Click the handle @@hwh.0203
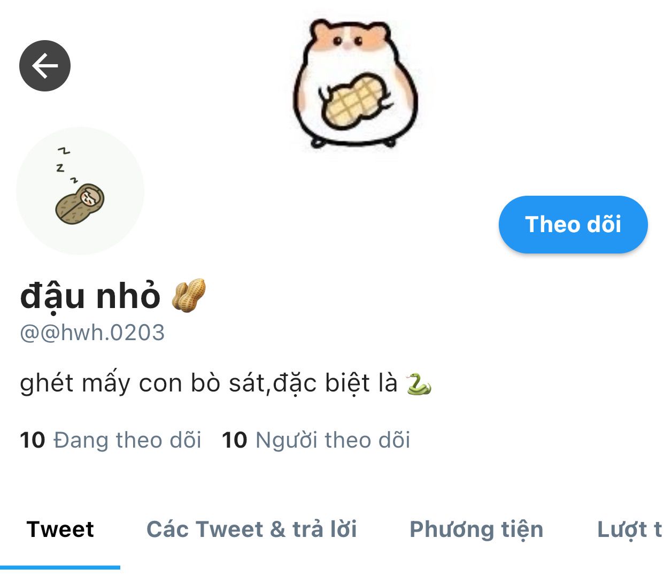This screenshot has width=664, height=584. click(x=92, y=333)
